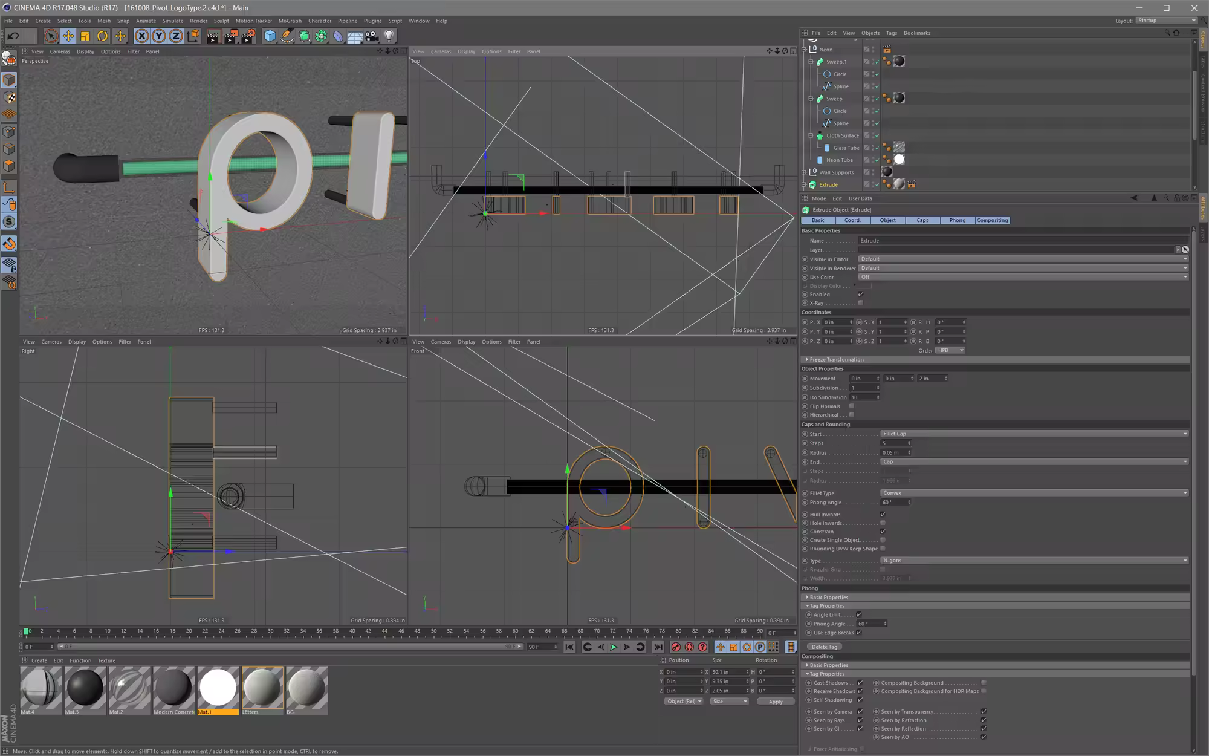Add a Cube primitive object

pos(270,36)
